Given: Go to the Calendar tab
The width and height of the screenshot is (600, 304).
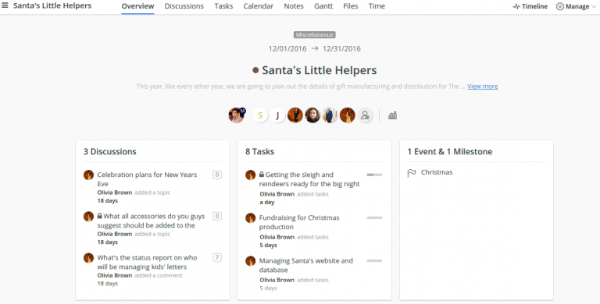Looking at the screenshot, I should 259,6.
